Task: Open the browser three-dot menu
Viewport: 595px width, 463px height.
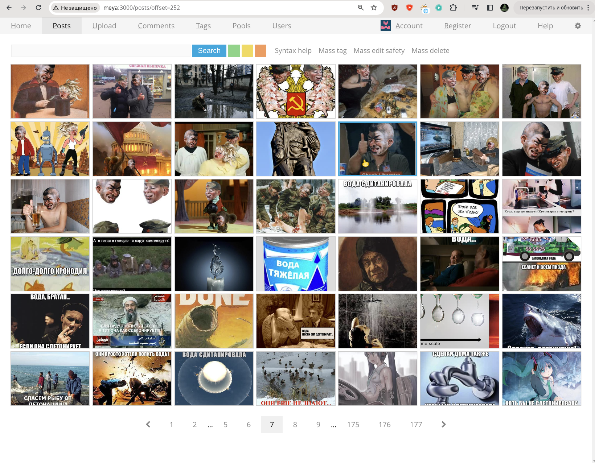Action: point(588,8)
